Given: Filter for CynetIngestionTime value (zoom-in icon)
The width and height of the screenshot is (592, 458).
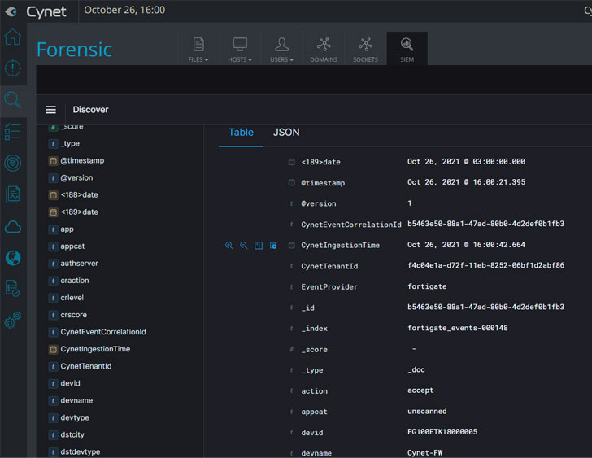Looking at the screenshot, I should [x=229, y=246].
